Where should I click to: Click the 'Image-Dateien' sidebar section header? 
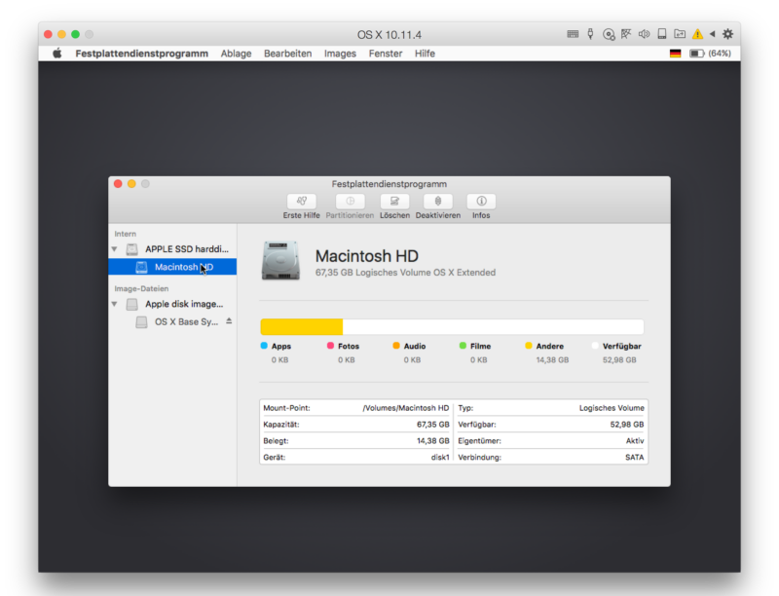[x=141, y=288]
